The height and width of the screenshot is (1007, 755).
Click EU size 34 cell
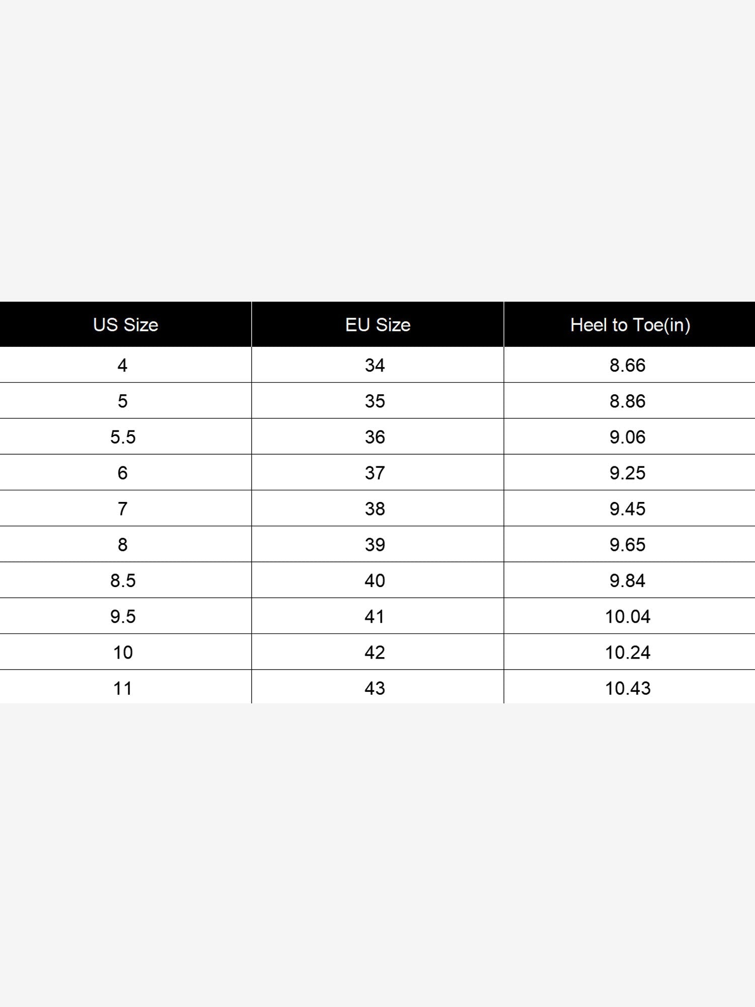[x=377, y=365]
